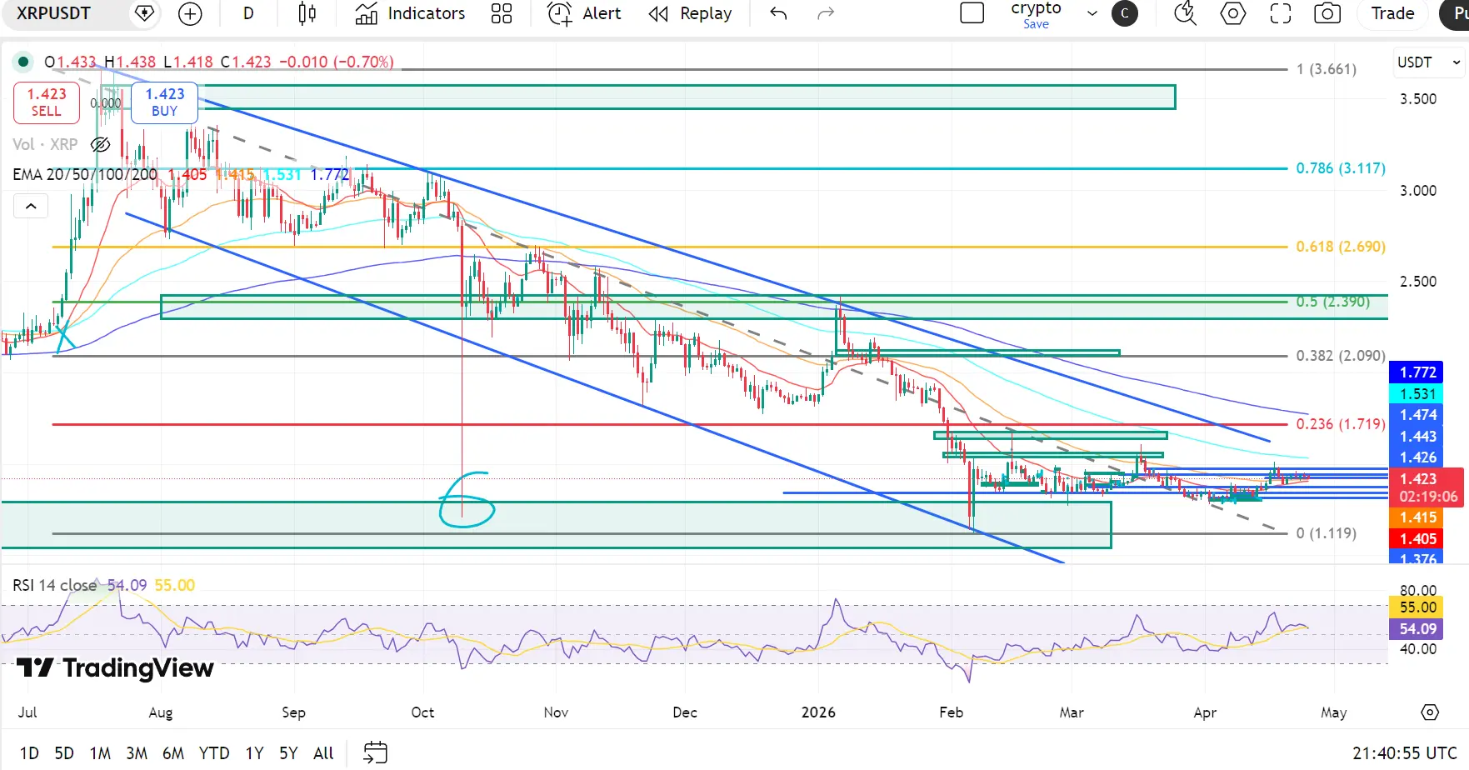The height and width of the screenshot is (770, 1469).
Task: Open the user avatar C menu
Action: [1125, 13]
